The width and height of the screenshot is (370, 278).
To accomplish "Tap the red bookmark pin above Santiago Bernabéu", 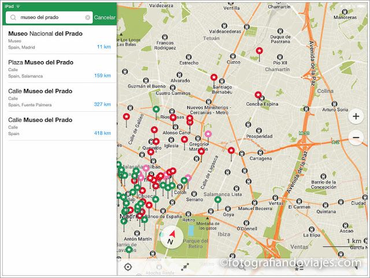I will pos(214,77).
